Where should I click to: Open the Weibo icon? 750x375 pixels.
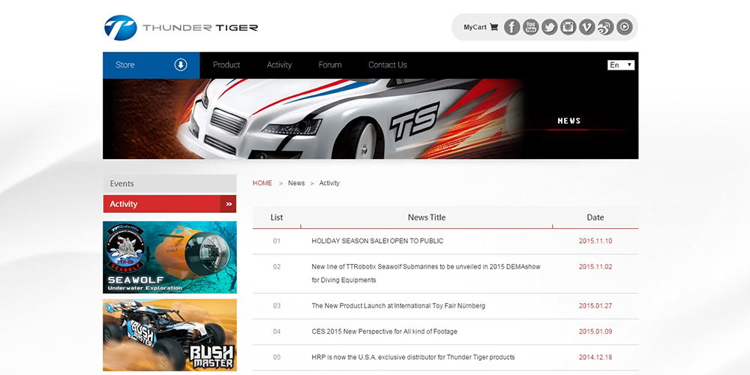click(x=605, y=27)
